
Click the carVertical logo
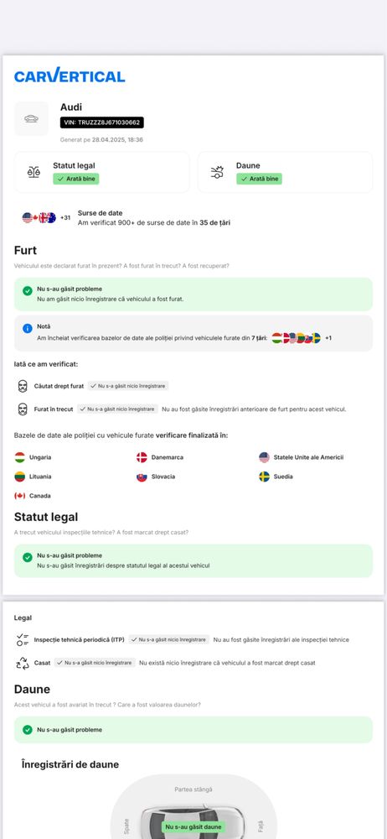70,76
